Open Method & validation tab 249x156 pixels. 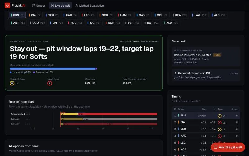tap(90, 6)
